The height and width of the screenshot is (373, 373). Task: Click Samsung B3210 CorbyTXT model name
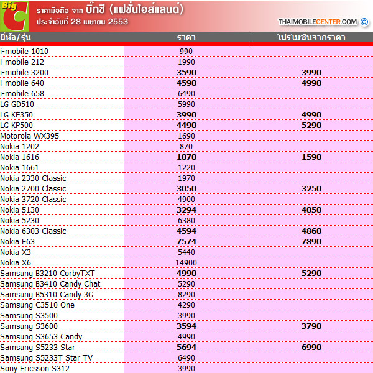pos(47,274)
